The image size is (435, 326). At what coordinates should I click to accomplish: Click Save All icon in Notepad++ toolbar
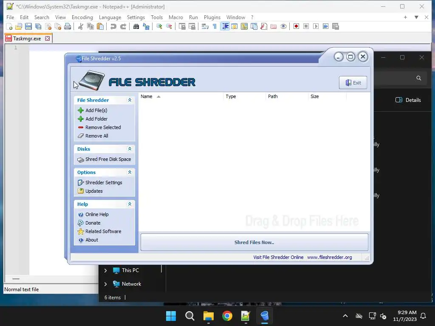(38, 26)
